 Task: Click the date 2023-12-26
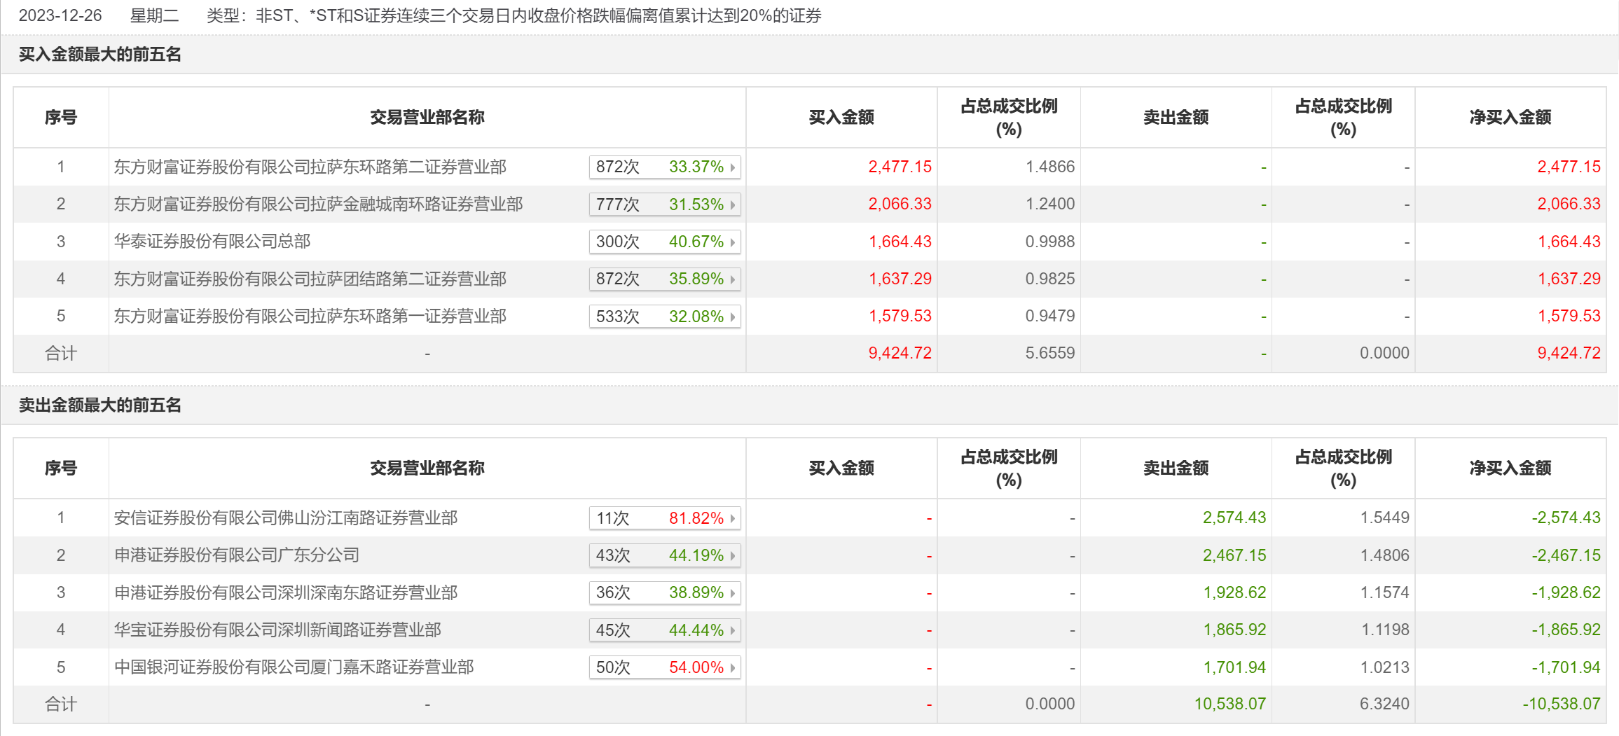click(60, 15)
